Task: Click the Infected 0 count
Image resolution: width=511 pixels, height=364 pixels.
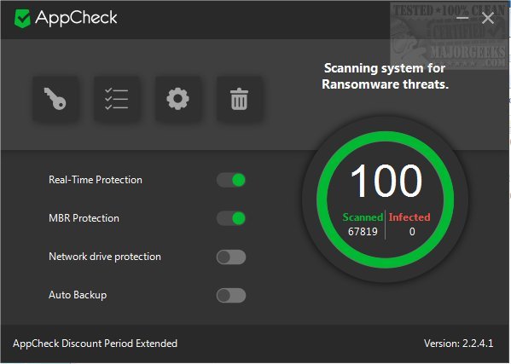Action: pos(409,225)
